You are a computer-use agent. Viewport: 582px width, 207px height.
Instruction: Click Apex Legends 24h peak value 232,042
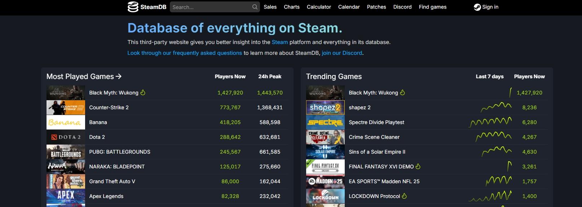(270, 196)
